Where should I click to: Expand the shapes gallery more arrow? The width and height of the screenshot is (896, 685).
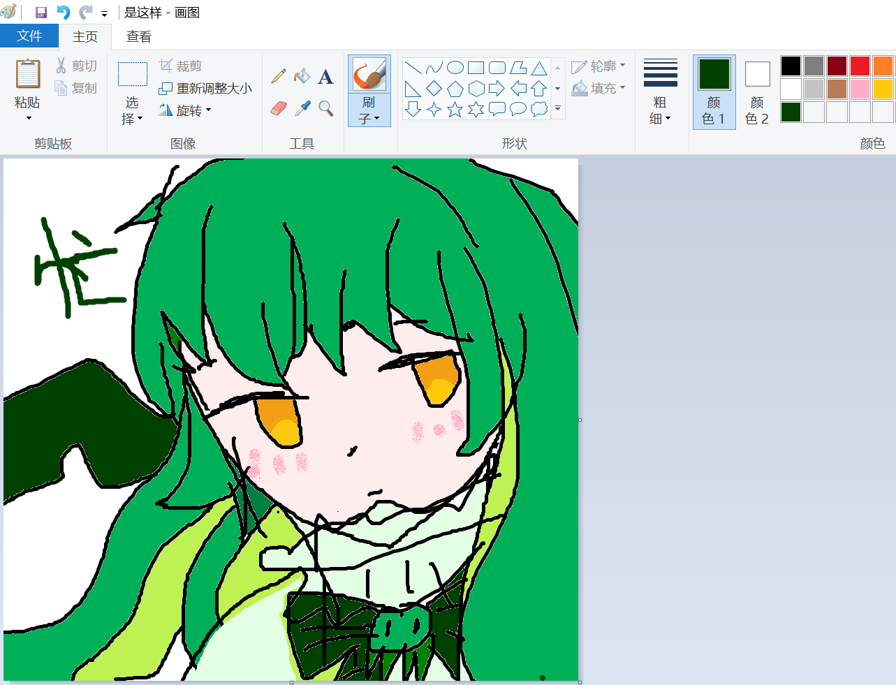557,108
